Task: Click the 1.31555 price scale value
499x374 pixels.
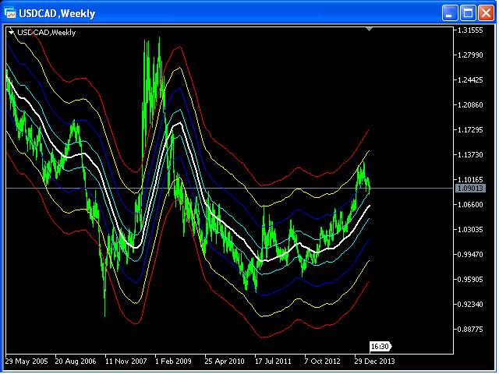Action: click(x=470, y=30)
